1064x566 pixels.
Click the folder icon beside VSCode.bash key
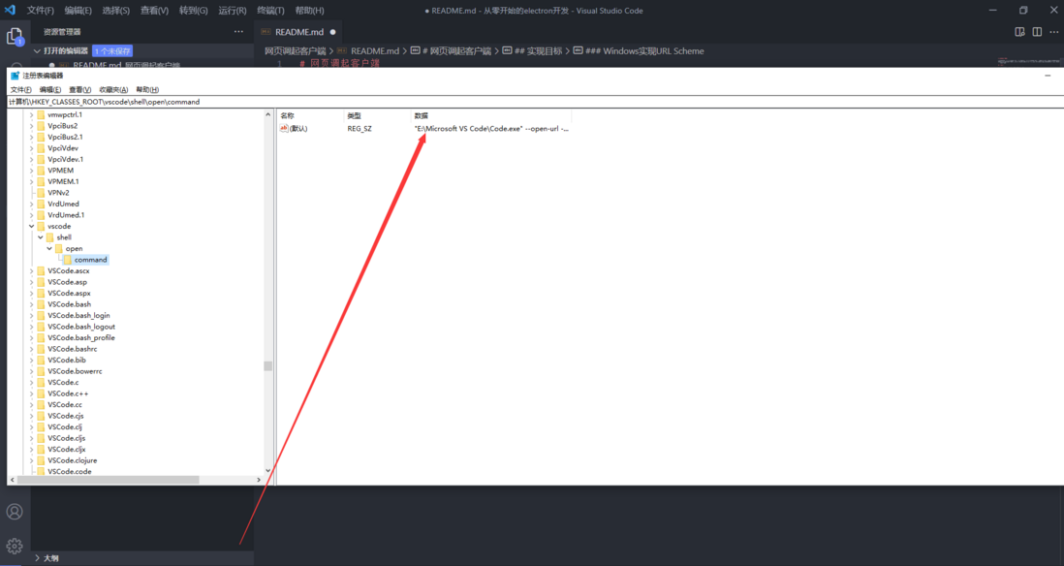click(41, 304)
